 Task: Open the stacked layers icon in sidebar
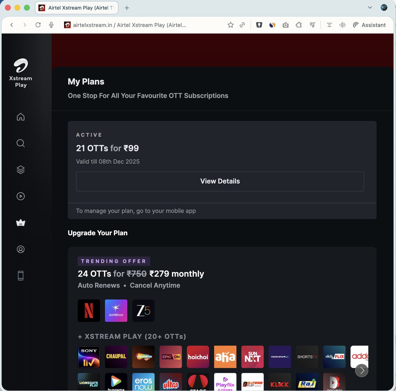click(x=20, y=170)
